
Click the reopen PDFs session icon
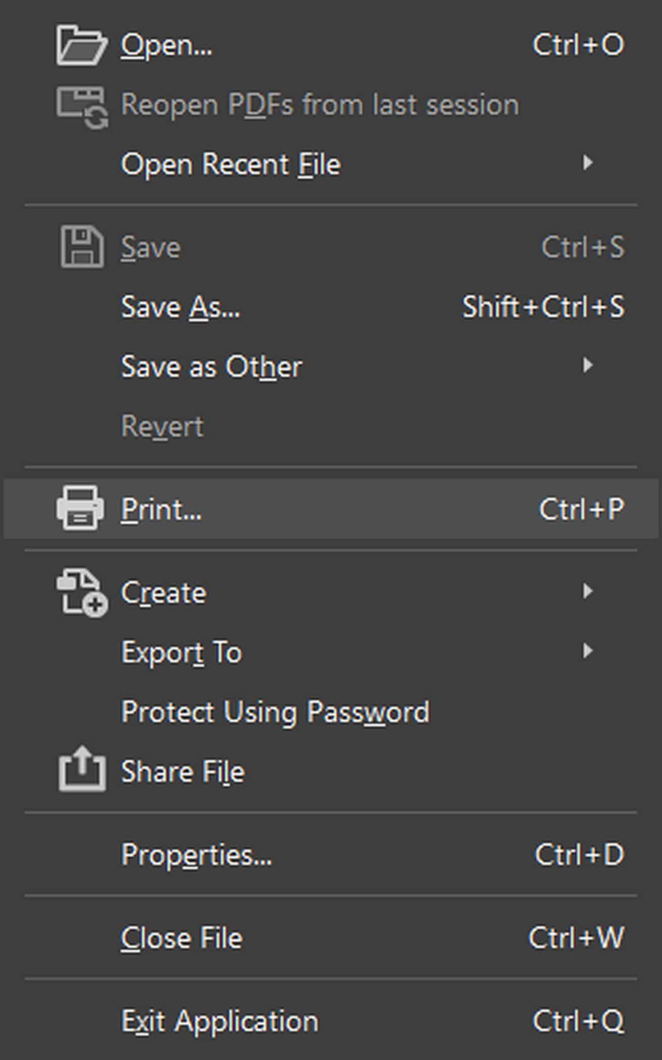tap(82, 107)
